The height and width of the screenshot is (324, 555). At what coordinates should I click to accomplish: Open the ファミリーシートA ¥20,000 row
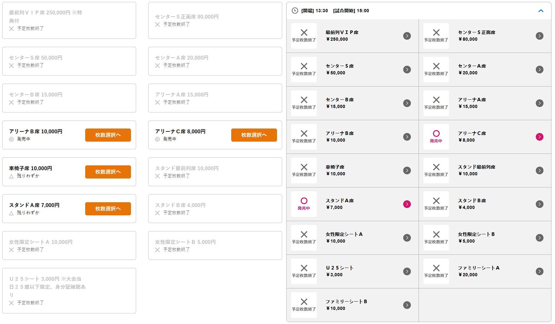click(485, 271)
